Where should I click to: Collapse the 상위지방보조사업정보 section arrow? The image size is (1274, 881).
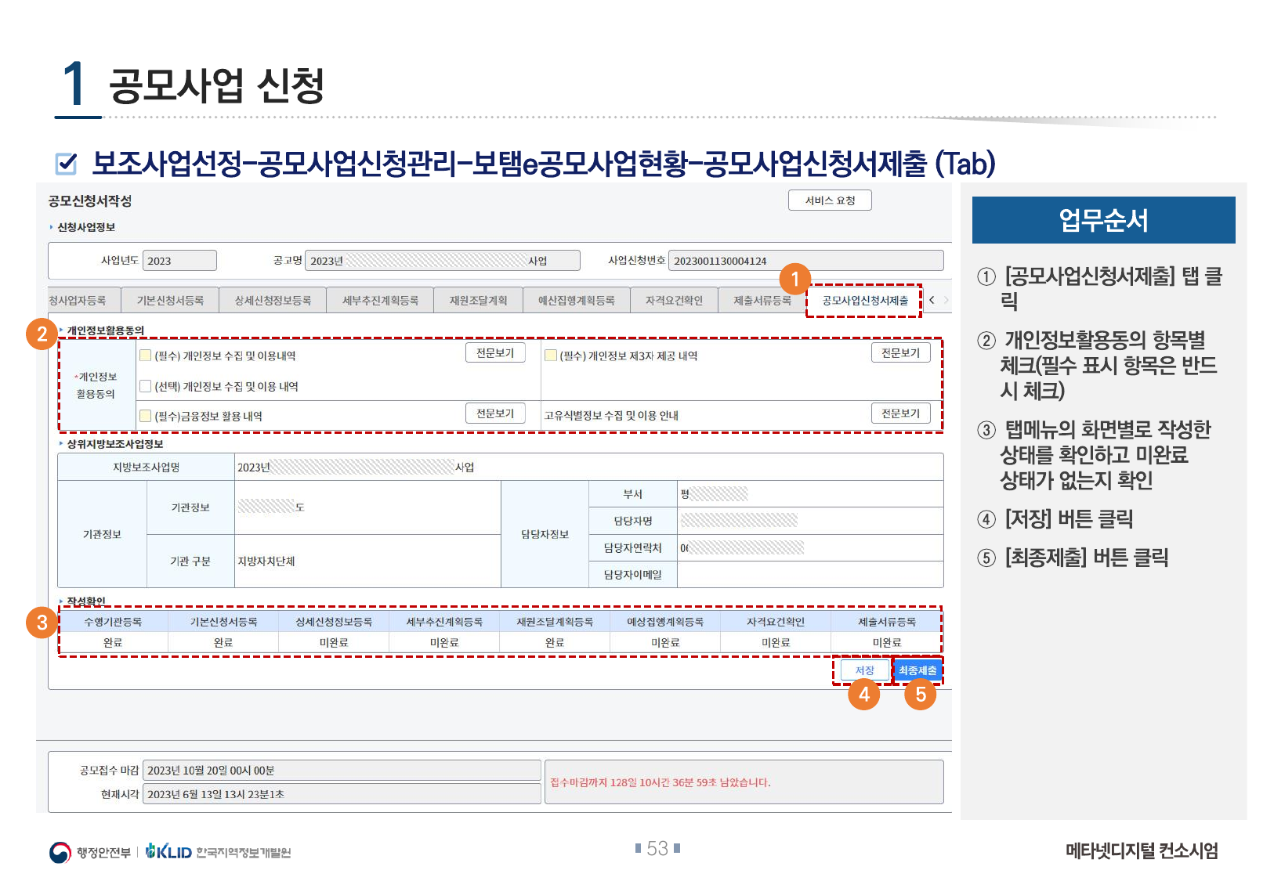pos(61,444)
